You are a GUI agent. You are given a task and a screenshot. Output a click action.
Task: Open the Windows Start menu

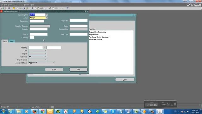[3, 111]
